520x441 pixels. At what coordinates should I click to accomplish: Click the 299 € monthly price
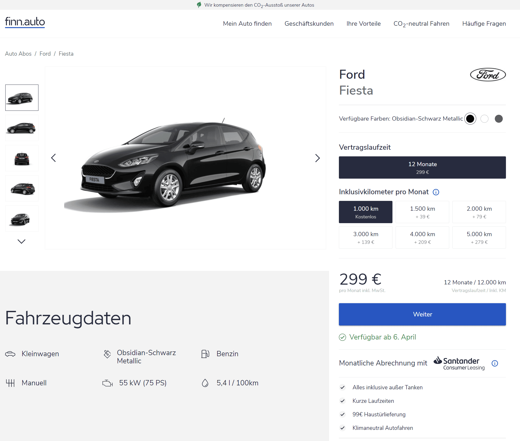click(360, 279)
